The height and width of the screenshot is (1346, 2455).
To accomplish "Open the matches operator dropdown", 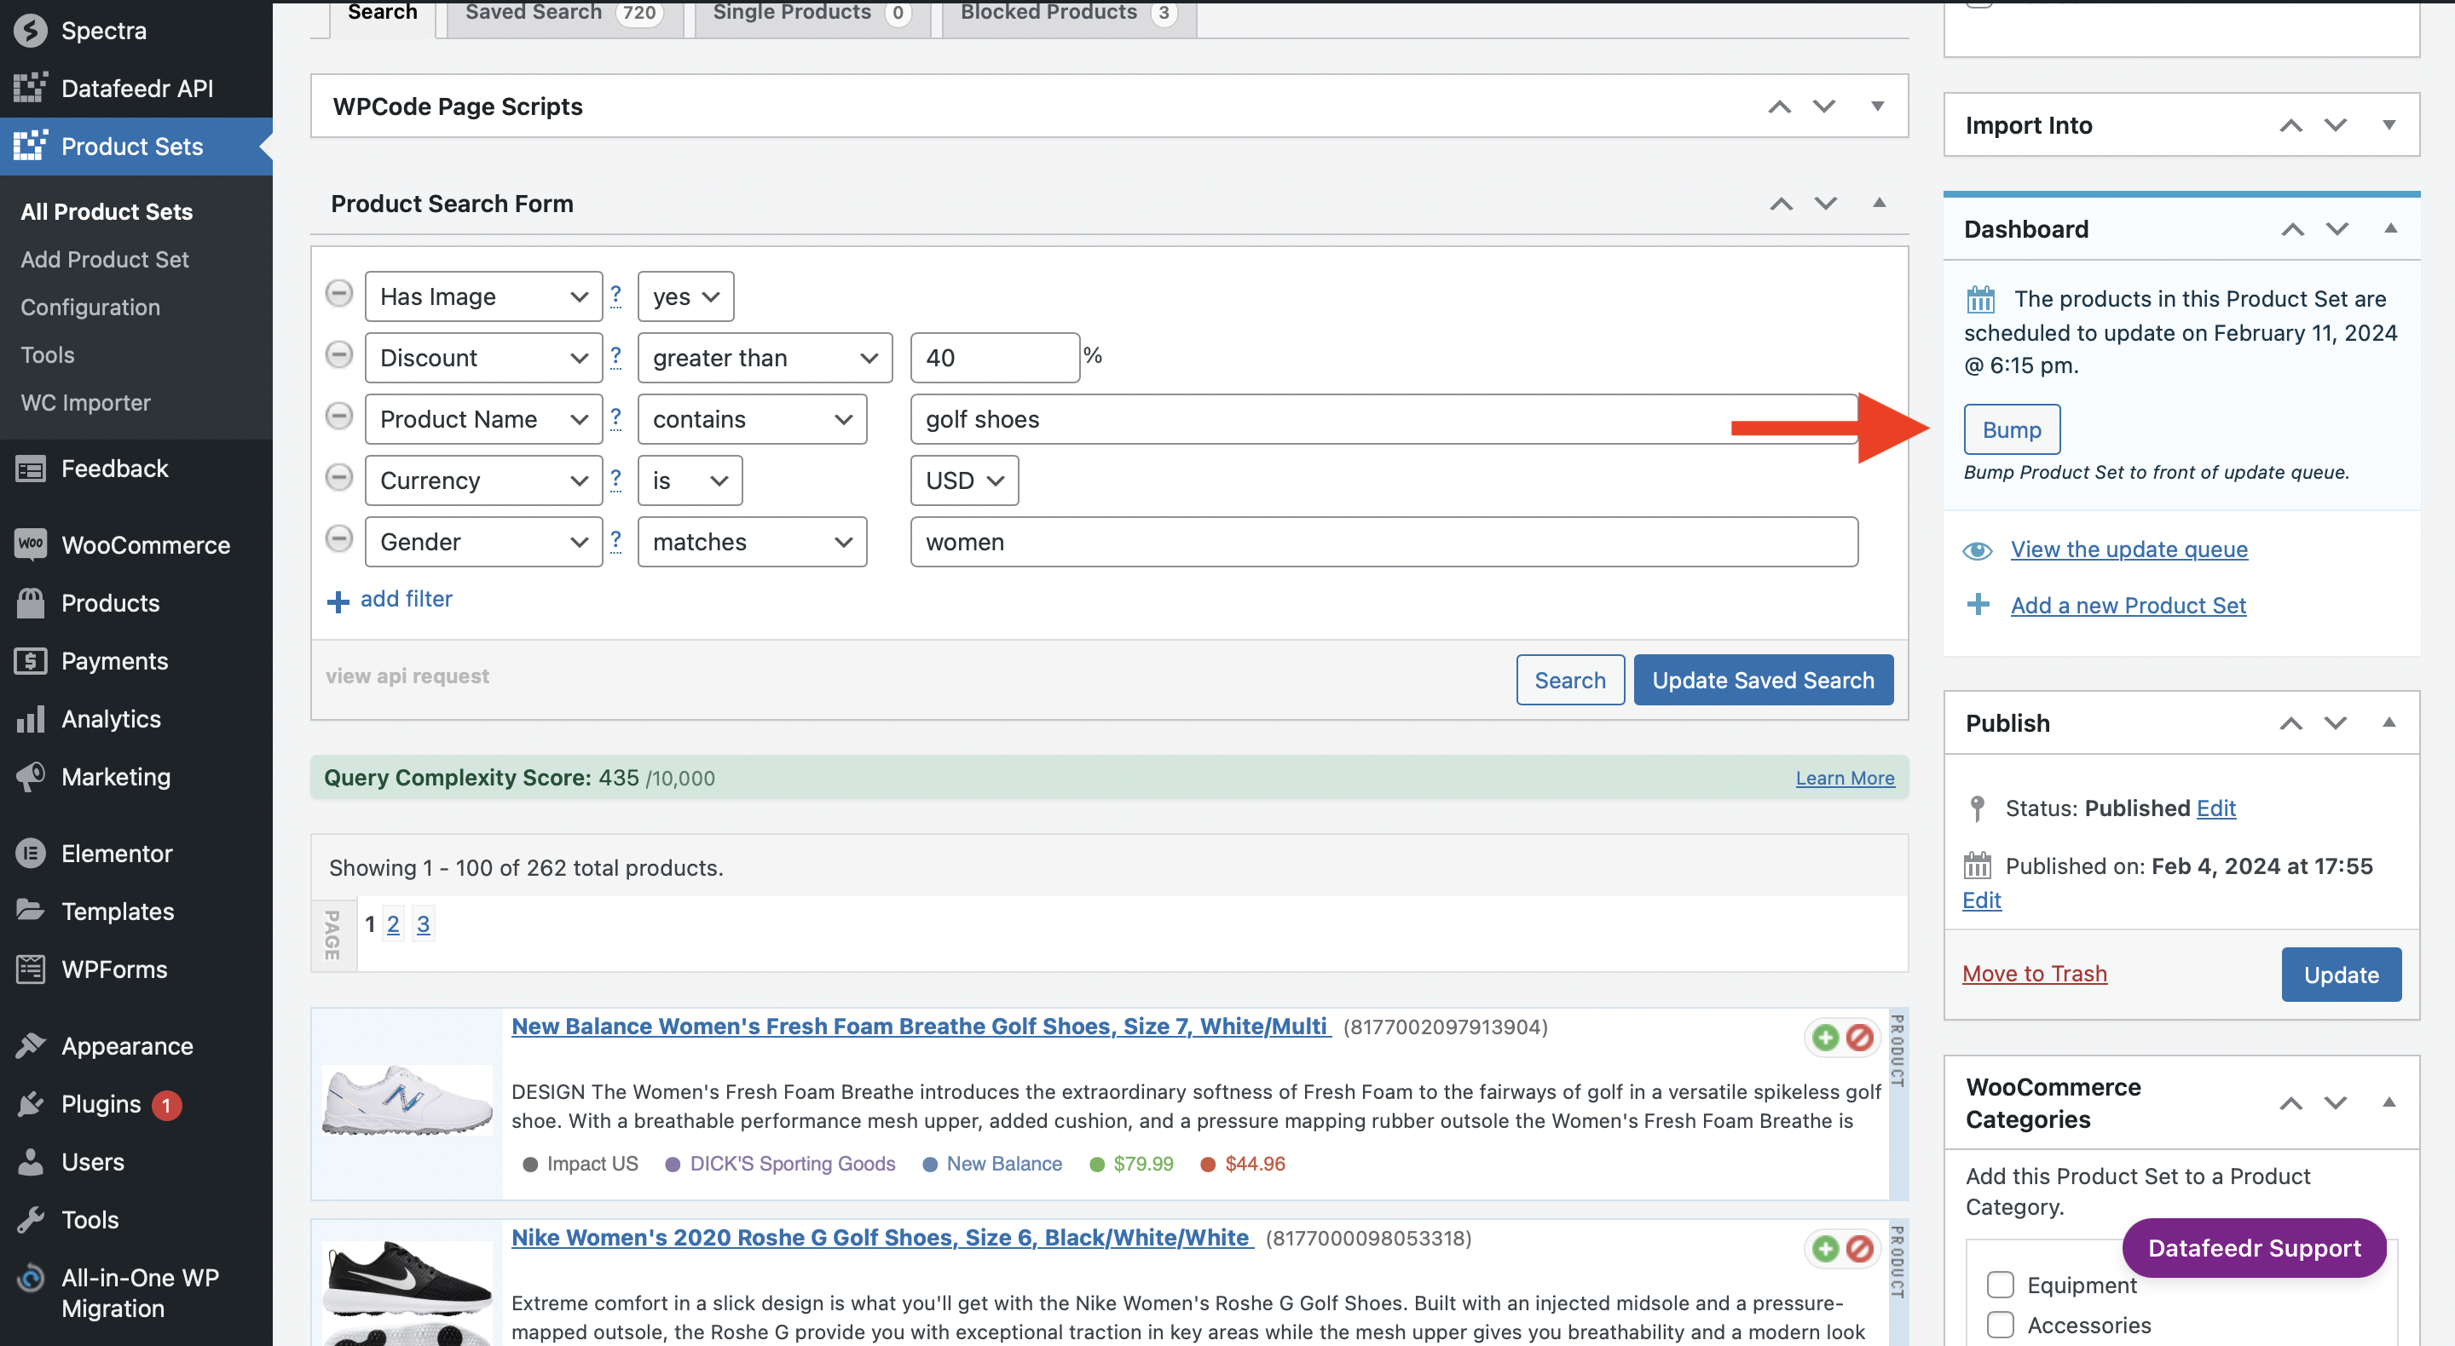I will point(752,542).
